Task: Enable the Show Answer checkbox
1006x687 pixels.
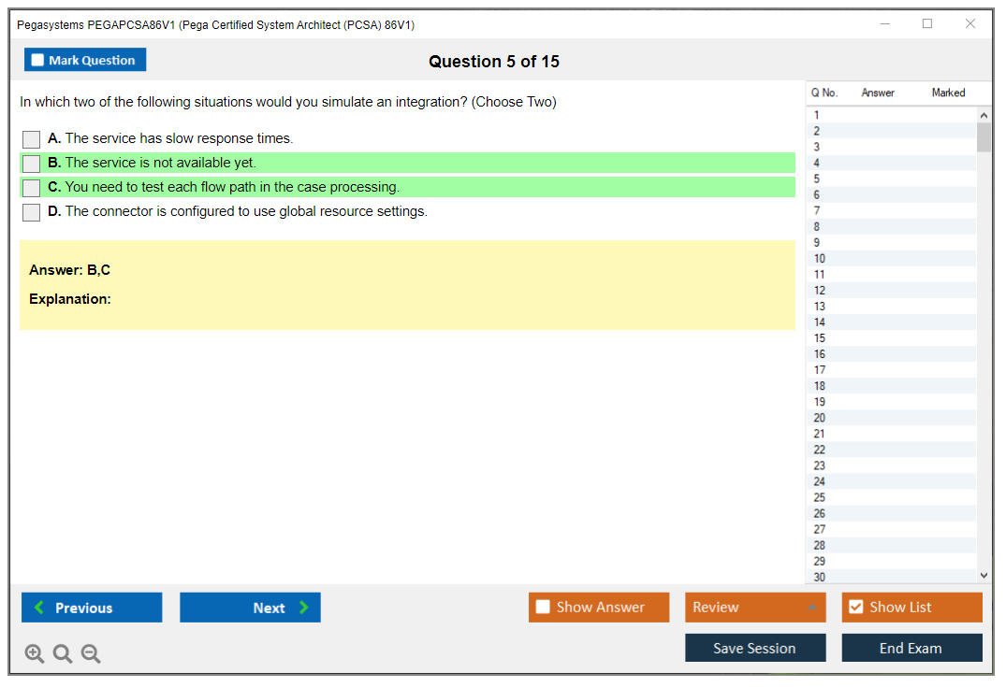Action: coord(543,608)
